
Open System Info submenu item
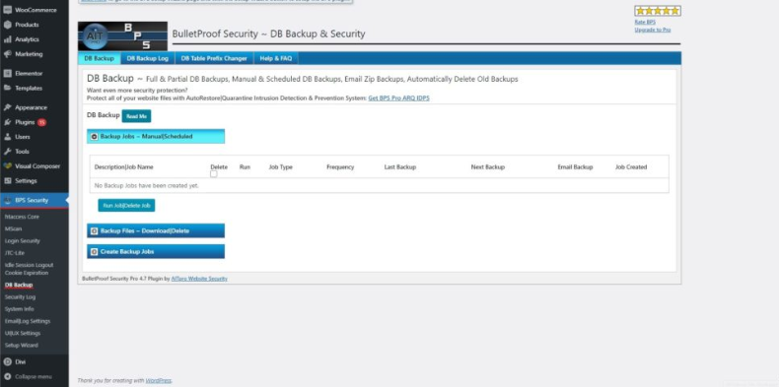[x=20, y=308]
